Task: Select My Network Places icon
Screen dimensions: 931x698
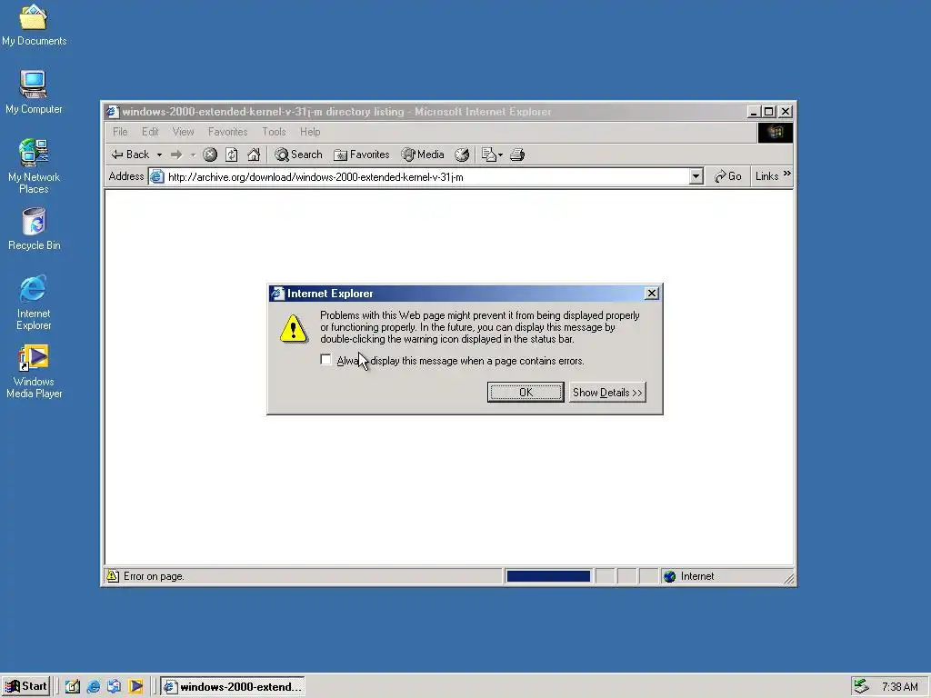Action: (x=34, y=165)
